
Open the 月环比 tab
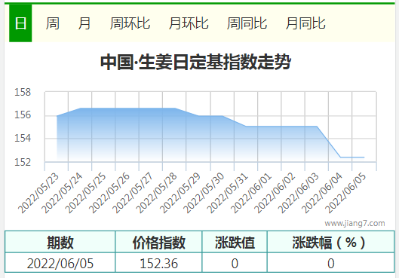189,23
